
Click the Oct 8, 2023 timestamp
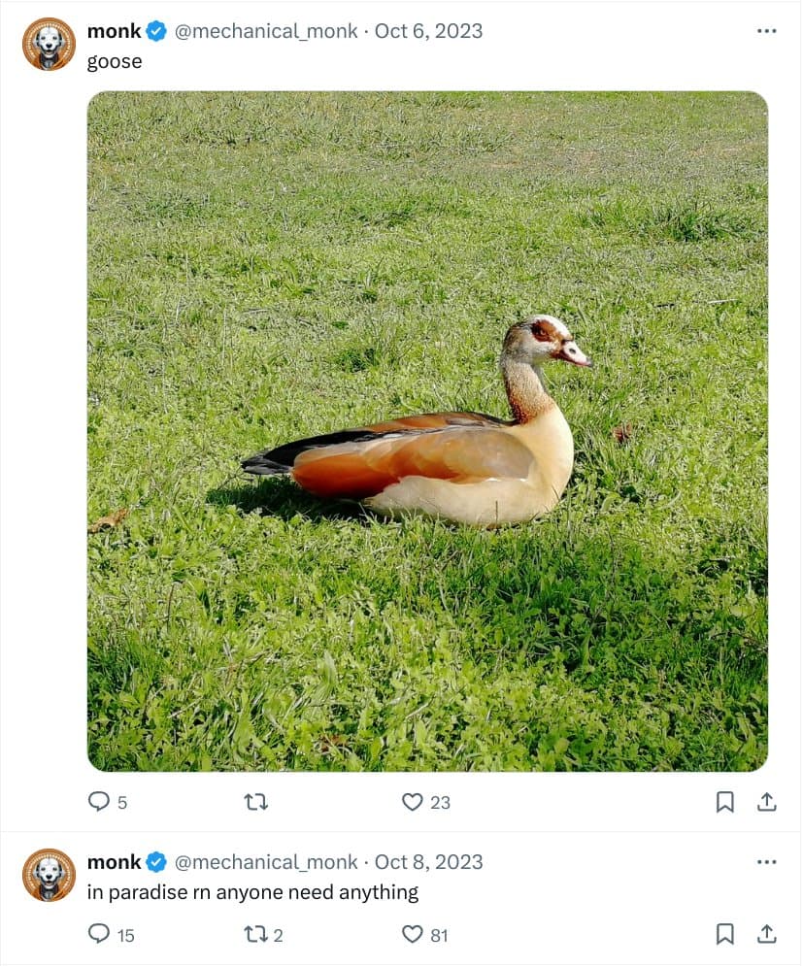click(428, 862)
